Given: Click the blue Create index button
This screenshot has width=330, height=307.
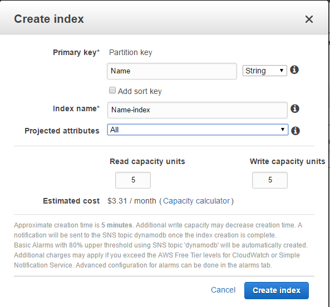Looking at the screenshot, I should point(277,290).
